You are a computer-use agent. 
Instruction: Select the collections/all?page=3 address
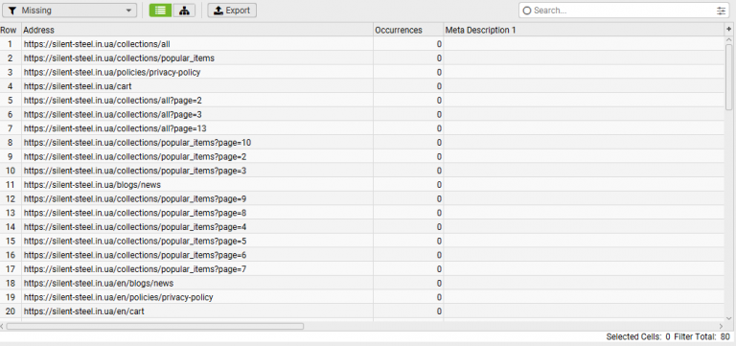[113, 115]
